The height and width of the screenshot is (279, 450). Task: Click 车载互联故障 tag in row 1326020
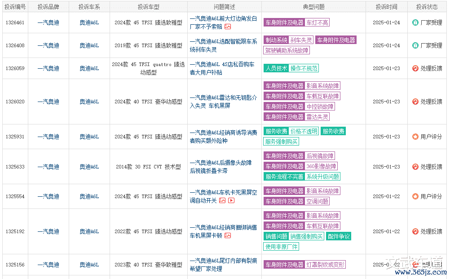pyautogui.click(x=322, y=96)
